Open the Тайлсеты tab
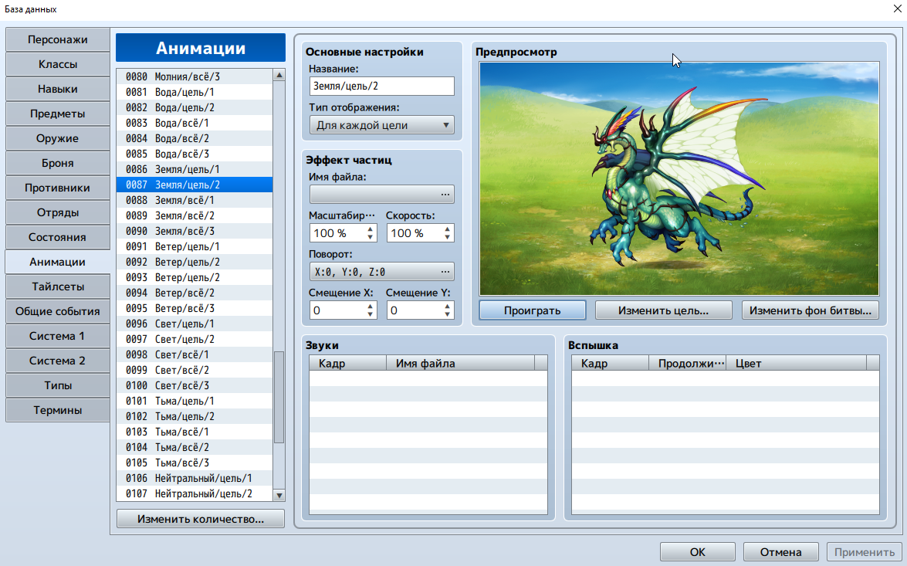This screenshot has height=566, width=907. click(x=58, y=286)
